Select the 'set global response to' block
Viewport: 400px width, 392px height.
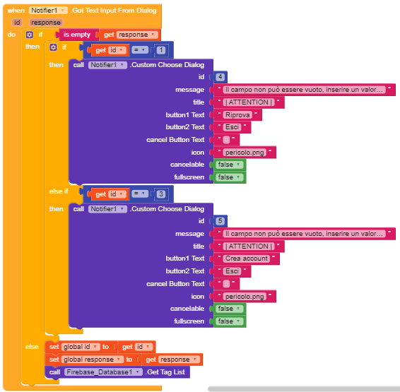(x=54, y=360)
